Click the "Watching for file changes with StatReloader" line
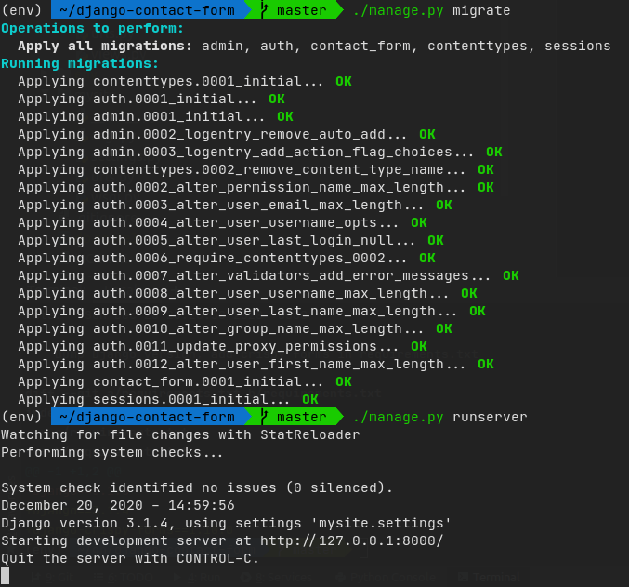The height and width of the screenshot is (587, 629). 180,434
